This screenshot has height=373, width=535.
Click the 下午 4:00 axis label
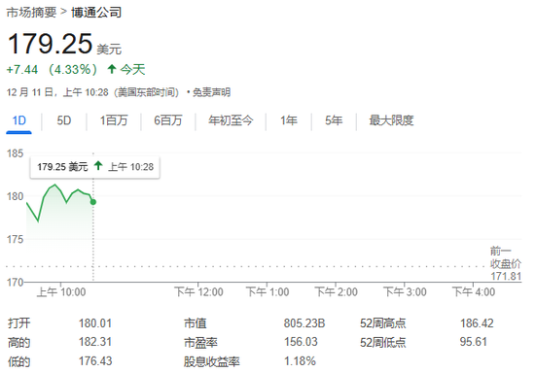[x=474, y=292]
